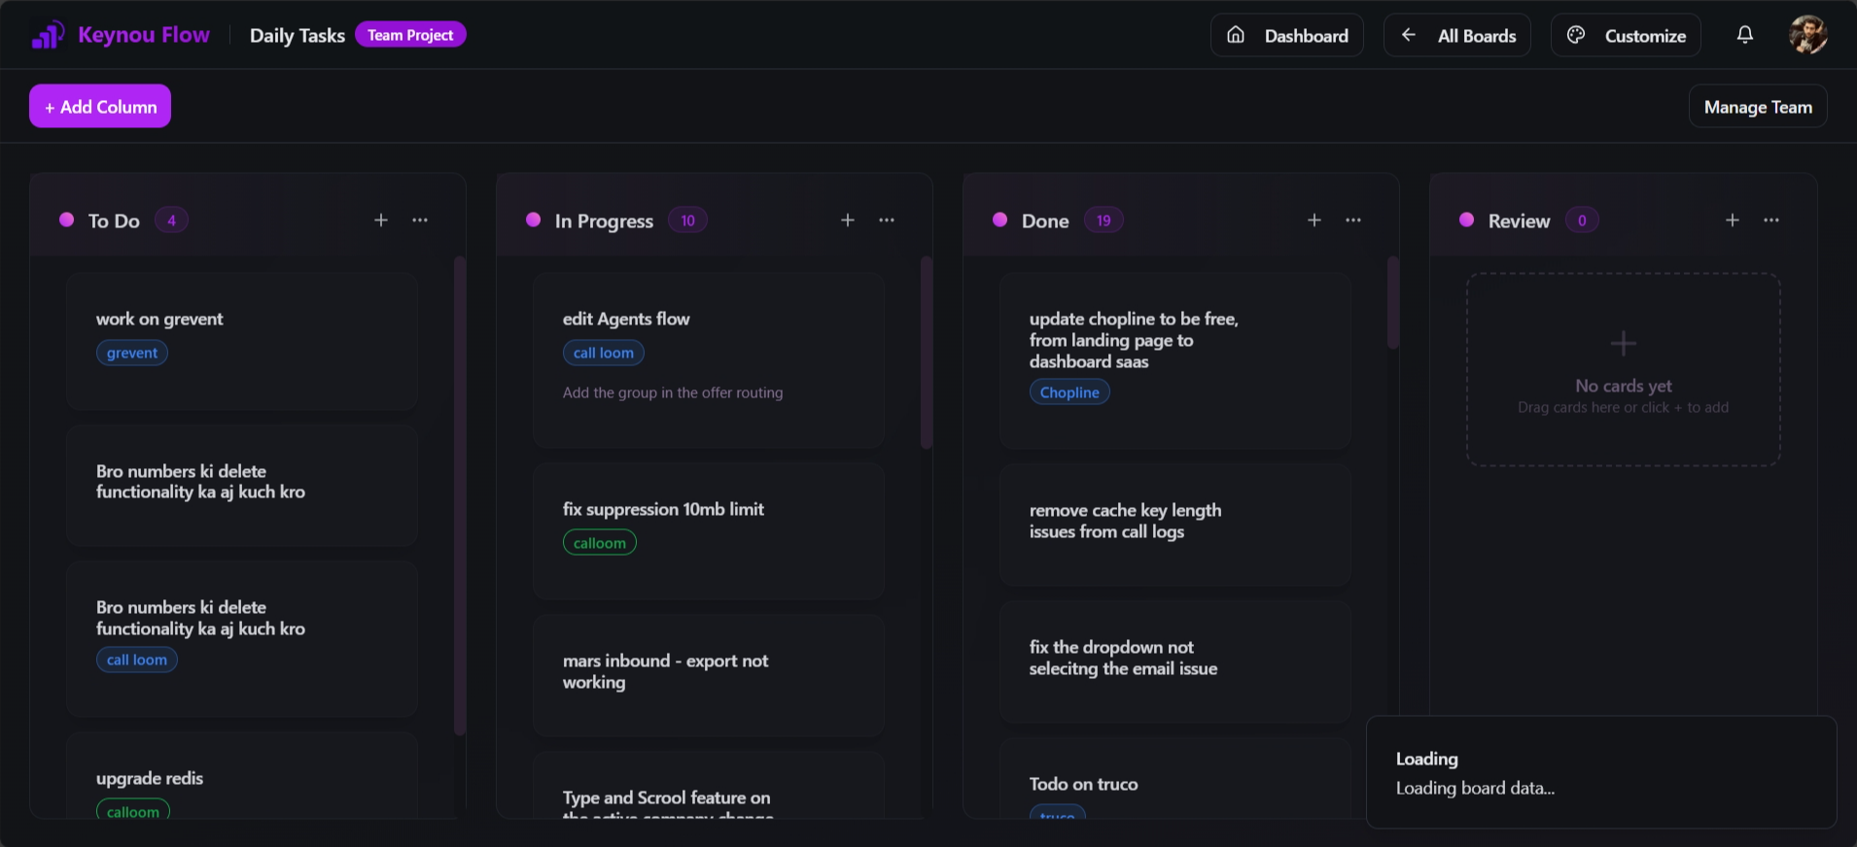The width and height of the screenshot is (1857, 847).
Task: Open To Do column options menu
Action: 420,220
